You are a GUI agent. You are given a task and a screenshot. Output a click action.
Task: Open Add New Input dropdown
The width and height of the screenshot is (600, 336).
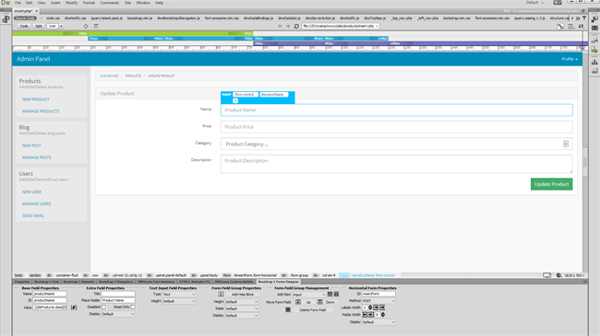(309, 295)
